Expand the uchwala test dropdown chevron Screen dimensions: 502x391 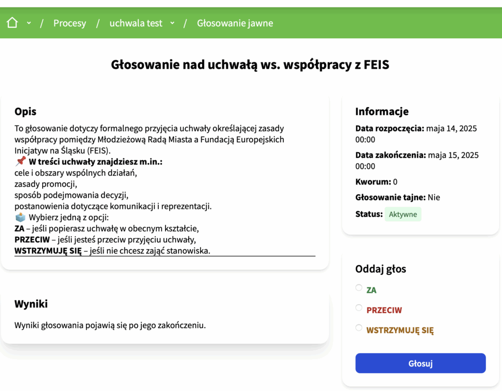(172, 23)
